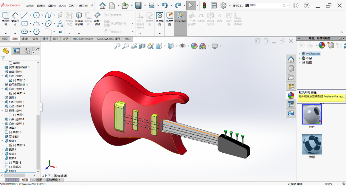Image resolution: width=346 pixels, height=186 pixels.
Task: Click the command search input field
Action: point(266,5)
